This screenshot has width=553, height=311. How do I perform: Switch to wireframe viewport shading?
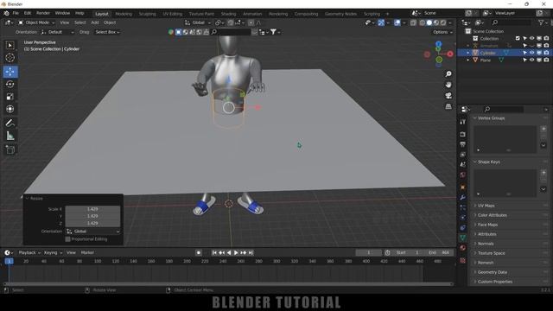pyautogui.click(x=423, y=22)
